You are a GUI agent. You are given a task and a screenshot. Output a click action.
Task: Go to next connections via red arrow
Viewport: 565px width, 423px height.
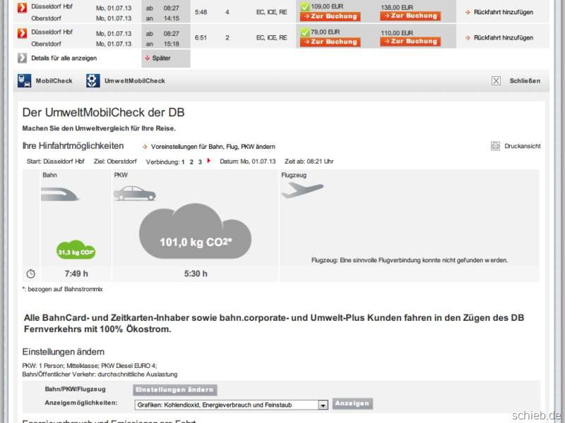pyautogui.click(x=208, y=161)
